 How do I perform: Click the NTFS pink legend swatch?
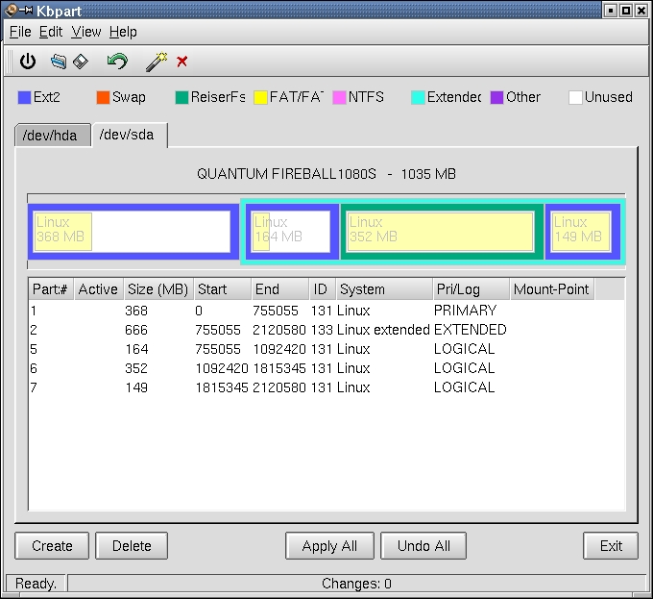point(339,97)
